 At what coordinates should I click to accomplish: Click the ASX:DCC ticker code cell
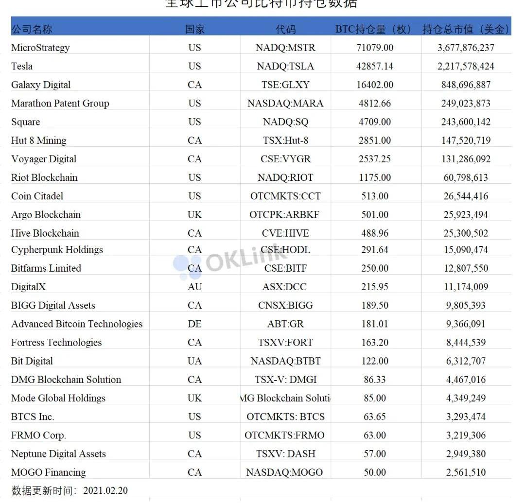285,287
